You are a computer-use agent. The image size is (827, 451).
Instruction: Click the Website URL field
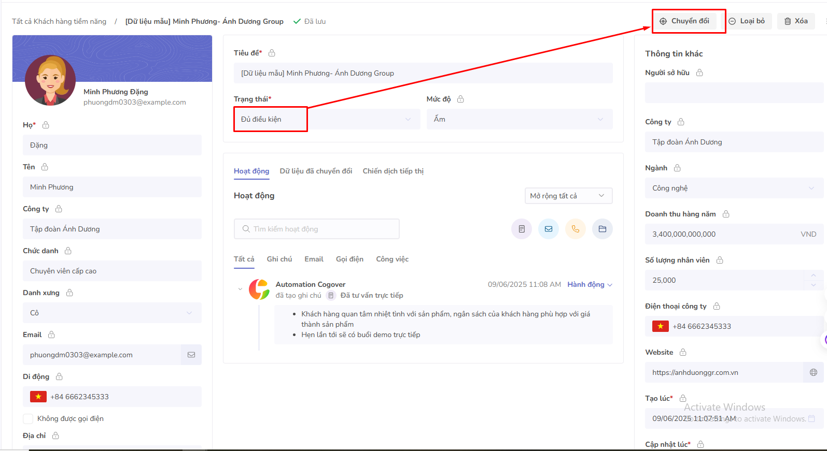(724, 372)
